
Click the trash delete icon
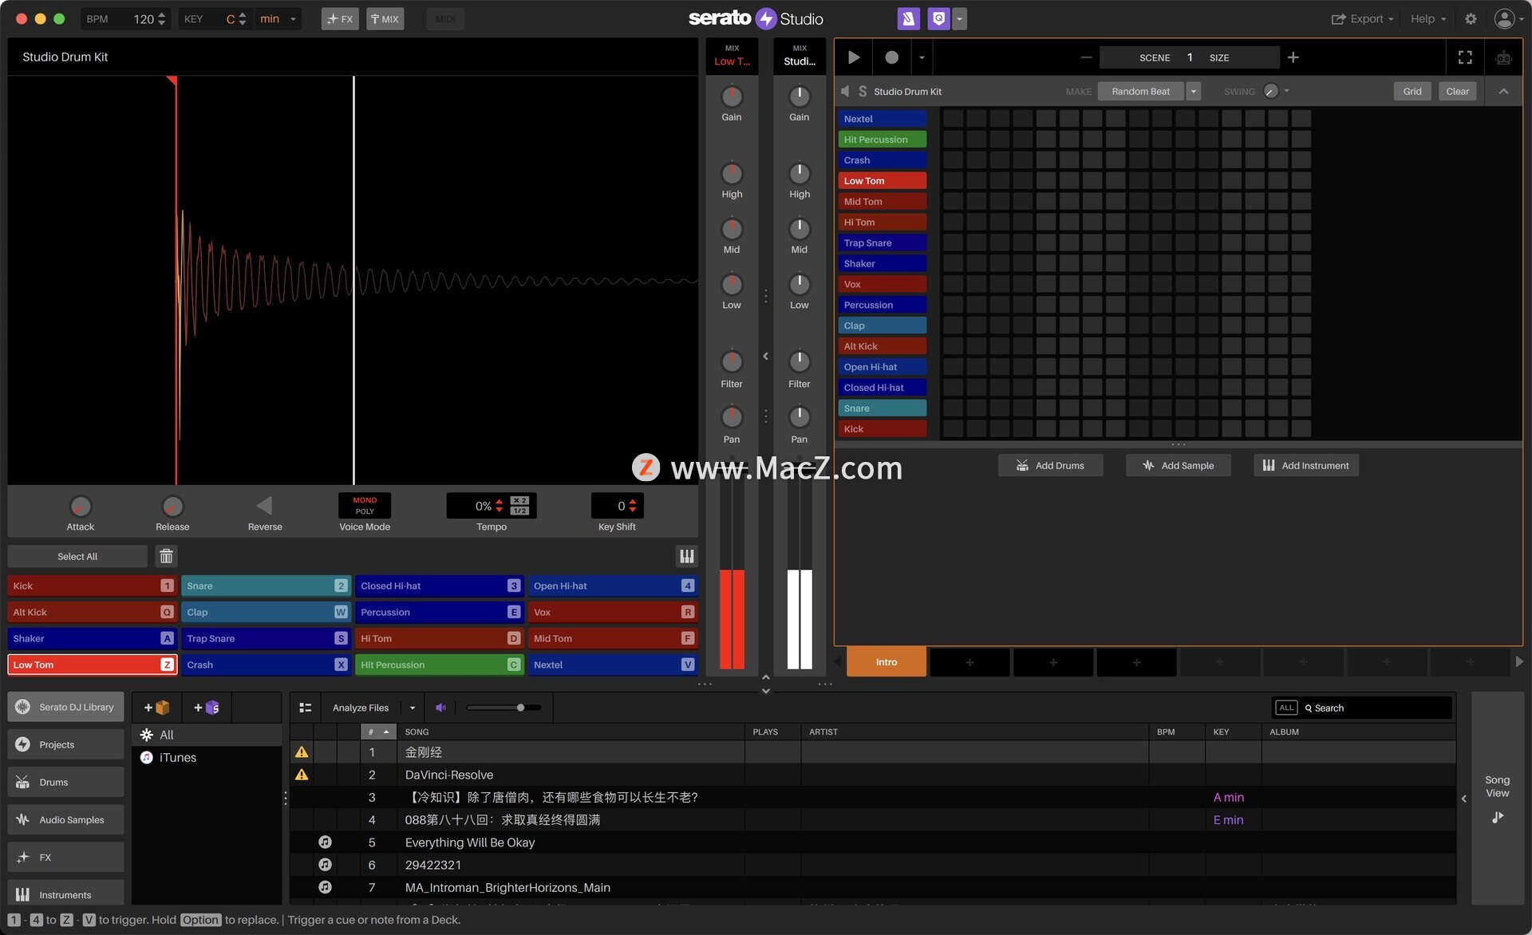tap(166, 556)
